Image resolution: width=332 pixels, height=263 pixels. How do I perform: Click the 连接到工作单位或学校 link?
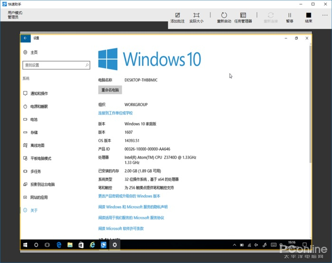coord(115,113)
